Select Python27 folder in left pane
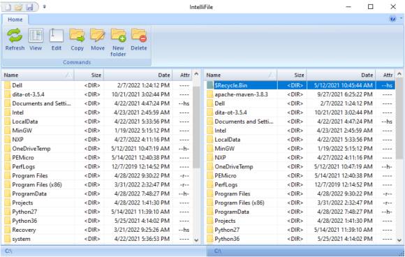This screenshot has height=257, width=405. pos(98,212)
